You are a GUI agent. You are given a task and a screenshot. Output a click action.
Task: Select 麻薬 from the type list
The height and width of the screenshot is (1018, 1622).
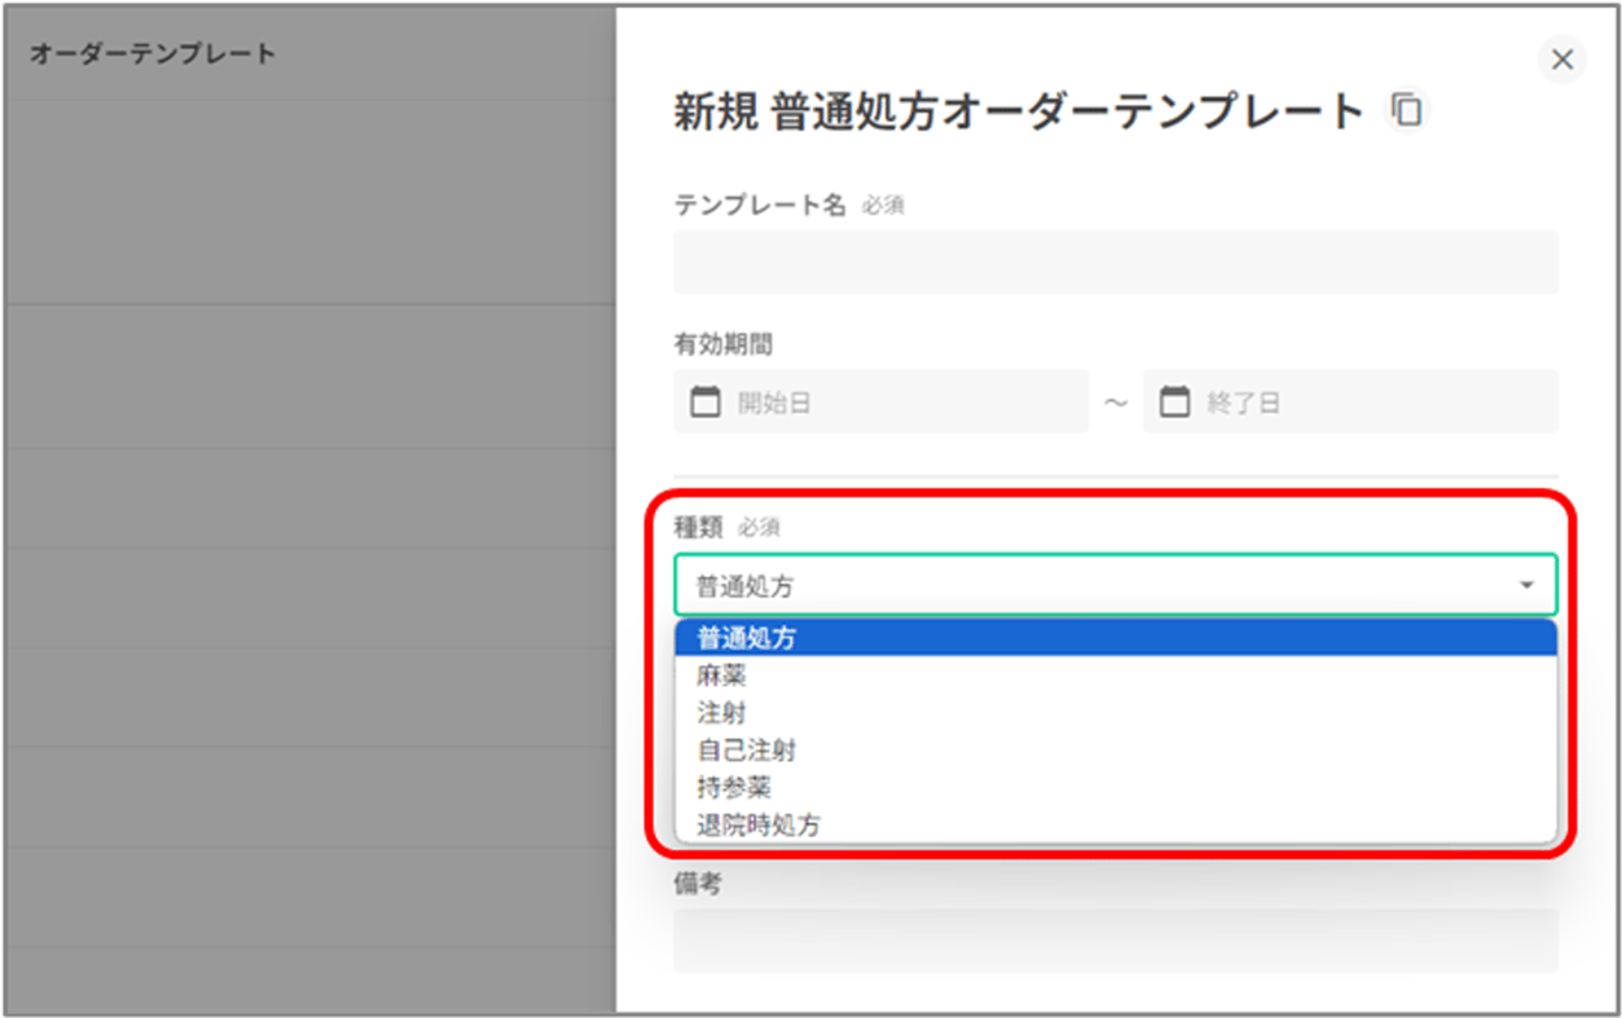point(721,675)
